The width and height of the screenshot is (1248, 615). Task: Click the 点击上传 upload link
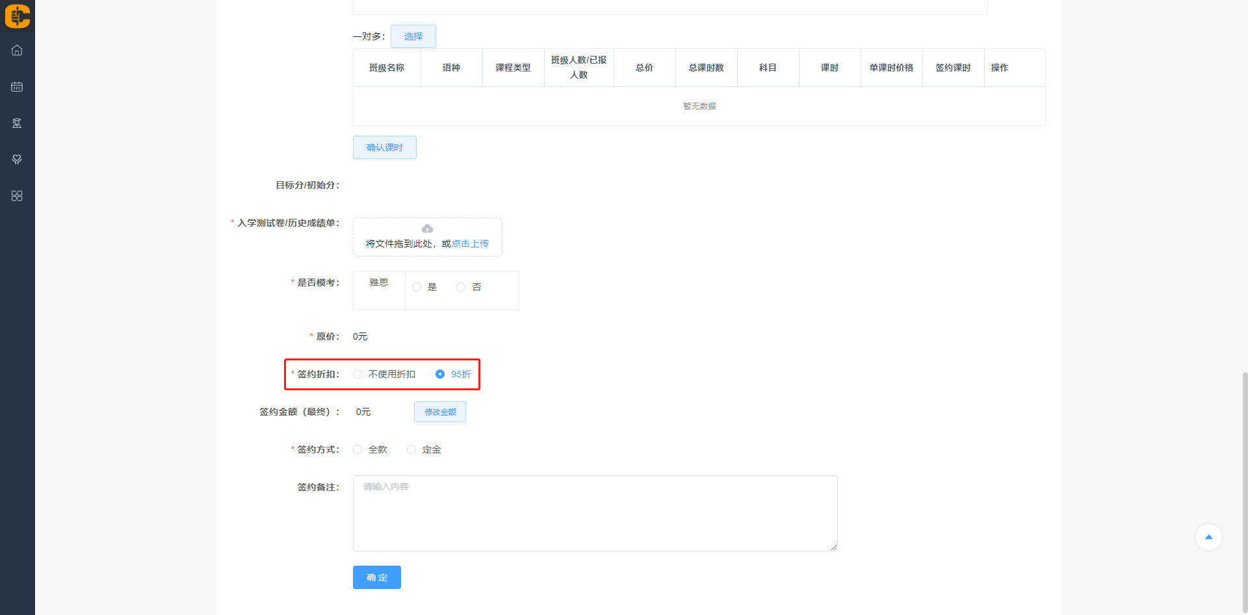click(470, 244)
